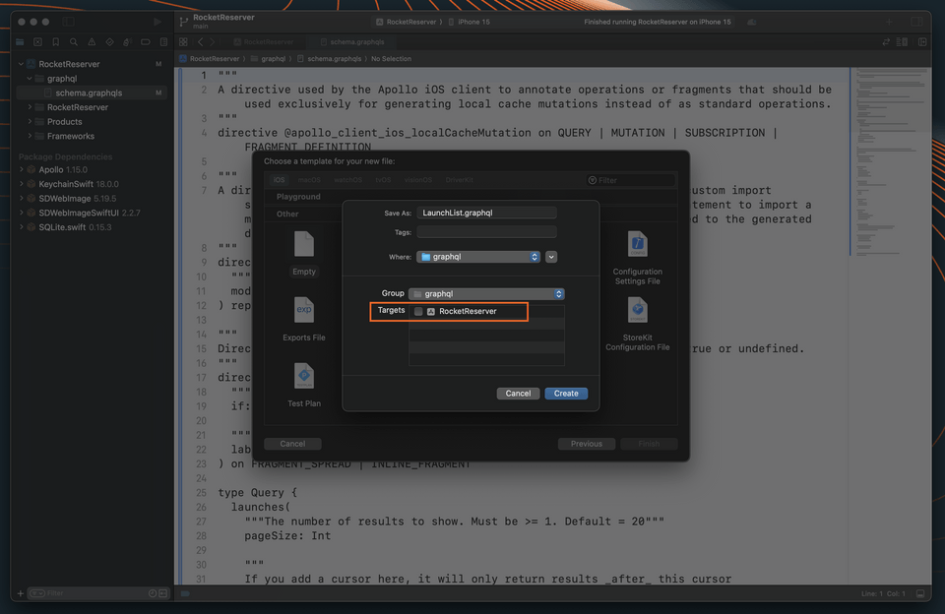Screen dimensions: 945x614
Task: Switch to the RocketReserver editor tab
Action: 263,42
